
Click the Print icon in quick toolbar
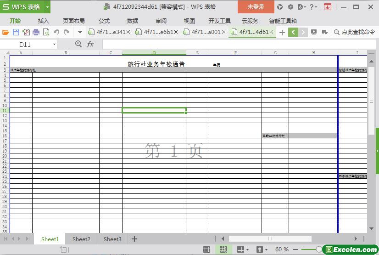(x=36, y=32)
